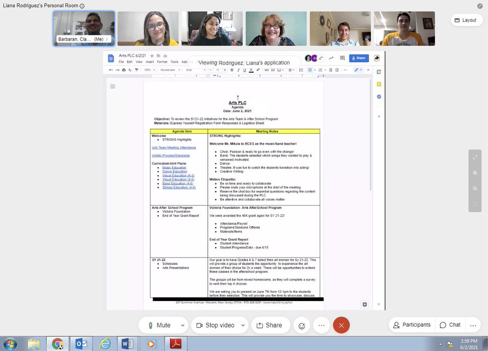Open the Edit menu in Google Docs
The height and width of the screenshot is (351, 488).
(130, 62)
